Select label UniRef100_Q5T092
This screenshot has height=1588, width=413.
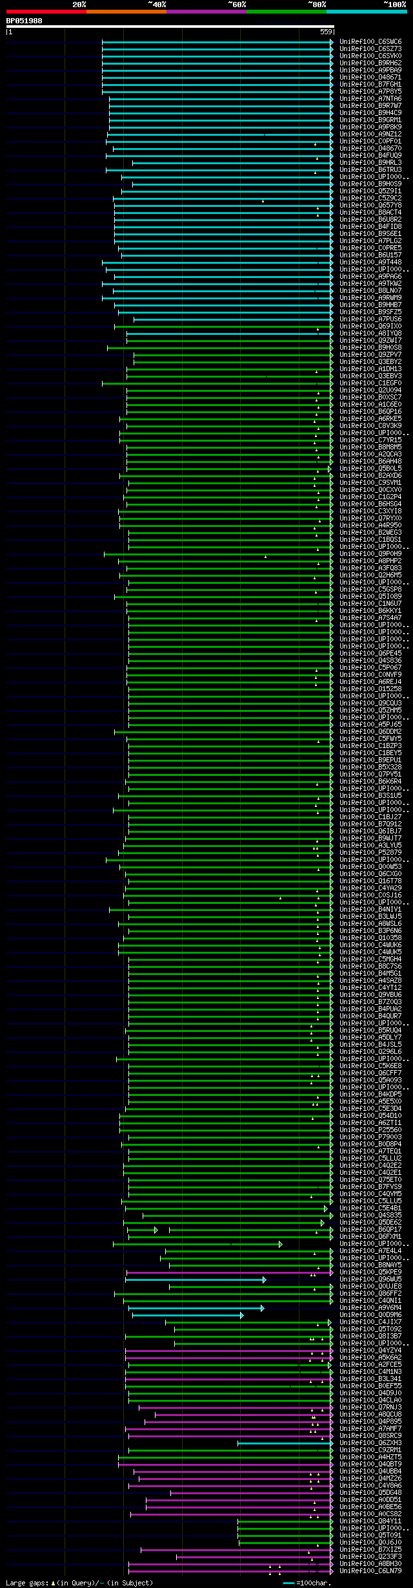[370, 1329]
